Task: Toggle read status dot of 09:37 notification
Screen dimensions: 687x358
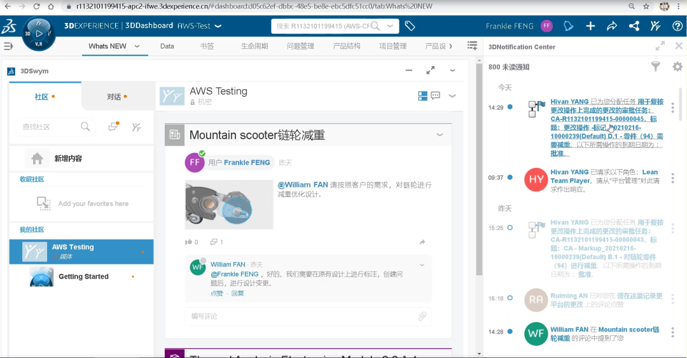Action: point(510,177)
